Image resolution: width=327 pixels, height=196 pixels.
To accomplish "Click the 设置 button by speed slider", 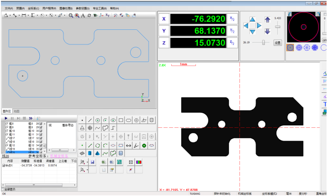I will pyautogui.click(x=278, y=43).
